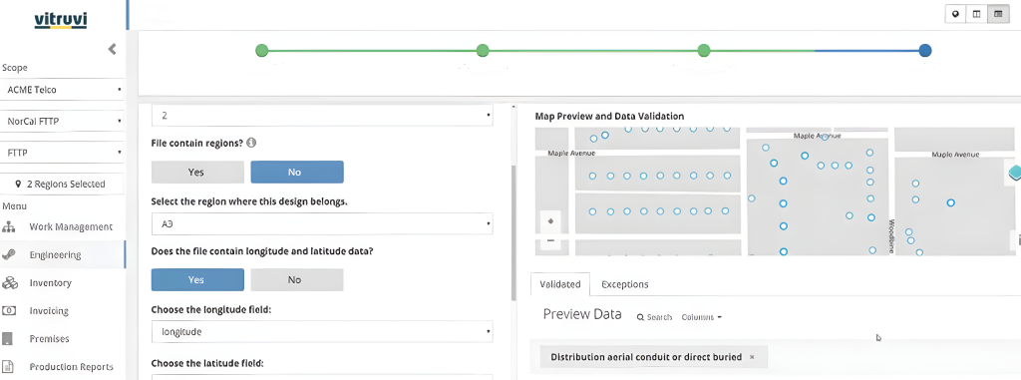Open the latitude field dropdown

(x=322, y=376)
